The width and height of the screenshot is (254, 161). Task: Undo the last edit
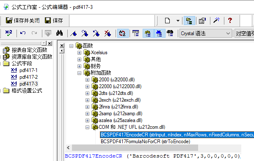point(23,33)
